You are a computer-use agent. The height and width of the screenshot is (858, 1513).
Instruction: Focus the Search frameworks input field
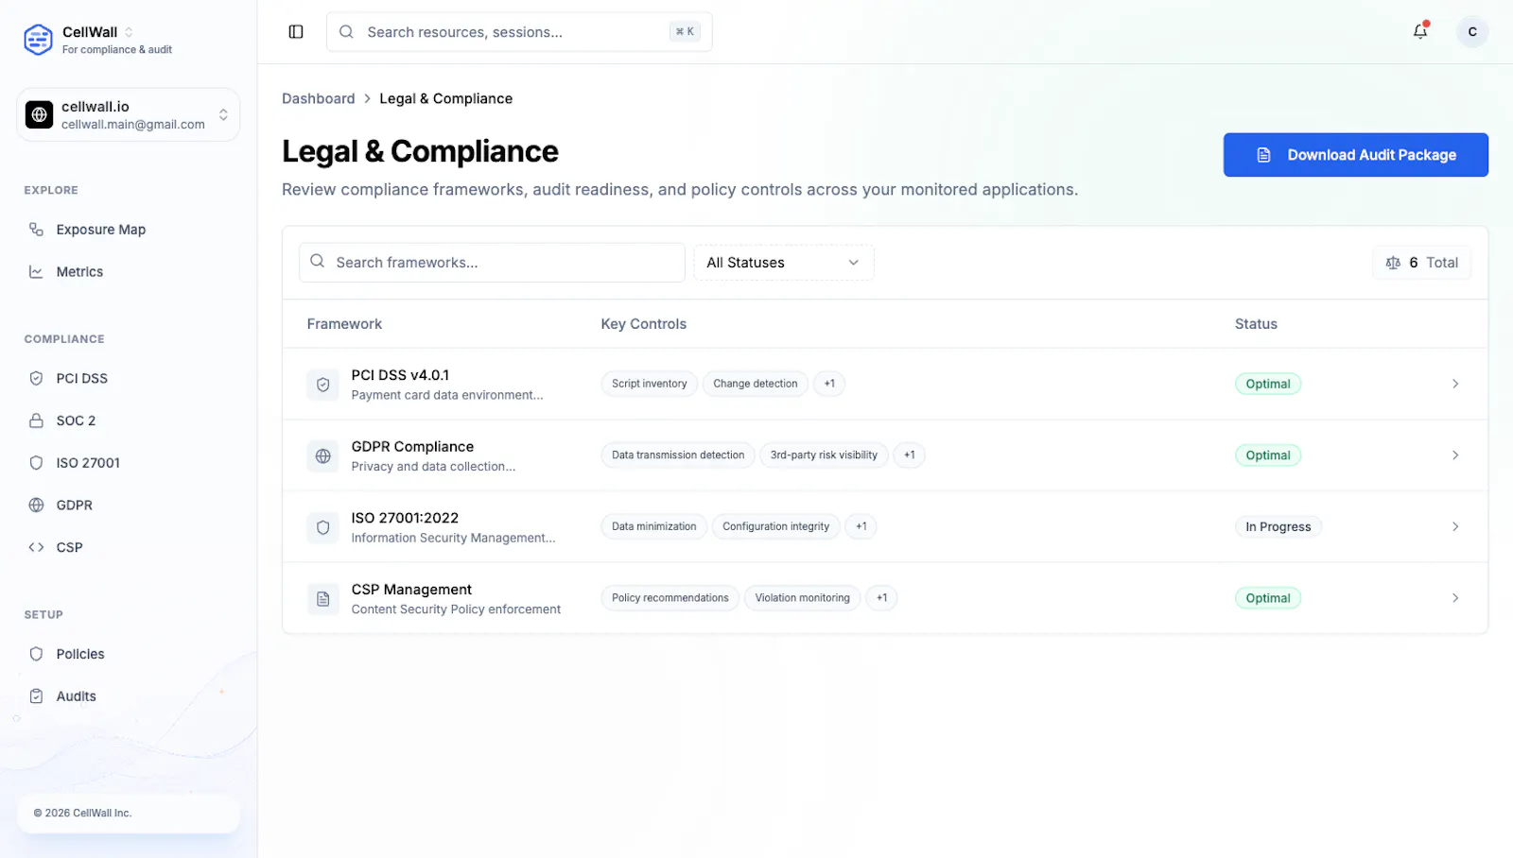[492, 263]
